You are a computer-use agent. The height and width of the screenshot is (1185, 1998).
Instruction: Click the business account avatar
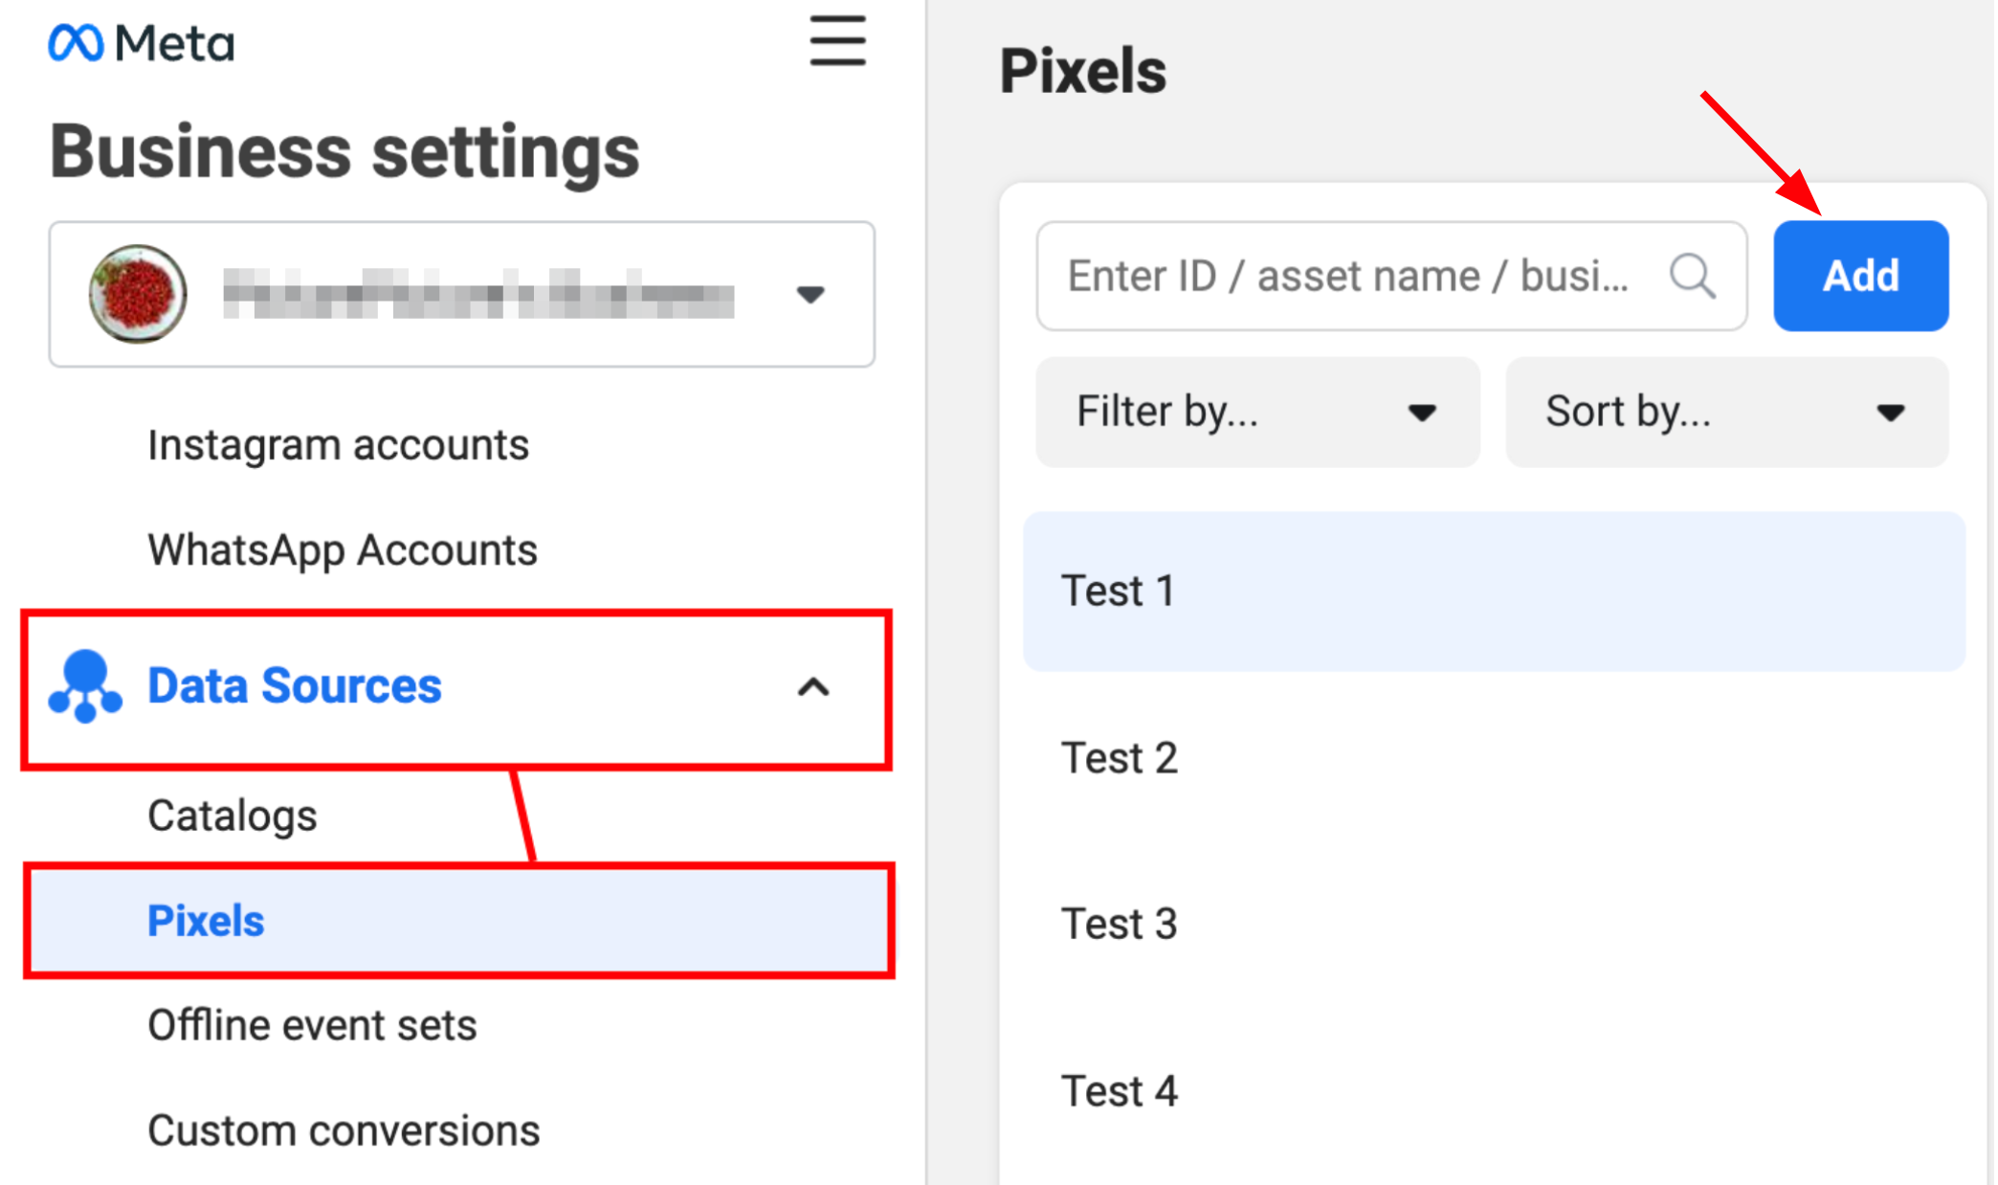point(138,294)
